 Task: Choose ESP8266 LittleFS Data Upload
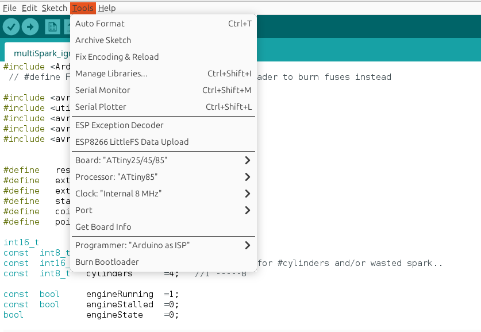132,142
